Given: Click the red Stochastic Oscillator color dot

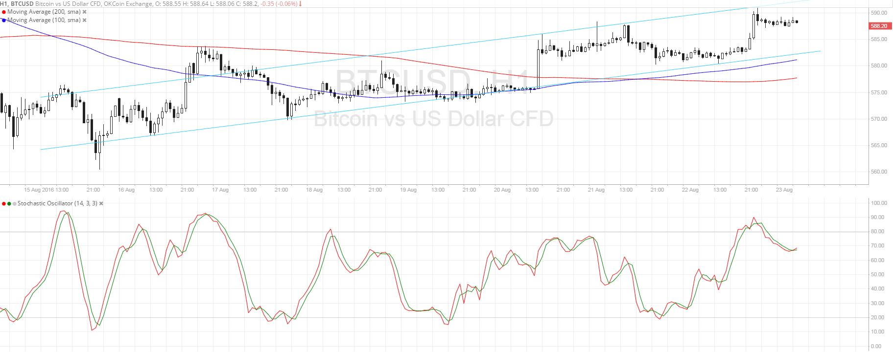Looking at the screenshot, I should coord(4,203).
